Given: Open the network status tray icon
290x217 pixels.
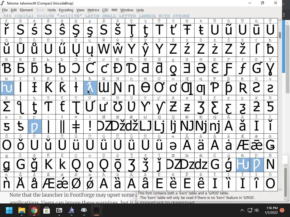Looking at the screenshot, I should pos(250,210).
